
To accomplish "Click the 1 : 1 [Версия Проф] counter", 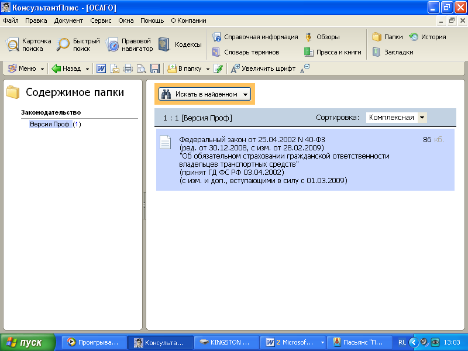I will (198, 118).
